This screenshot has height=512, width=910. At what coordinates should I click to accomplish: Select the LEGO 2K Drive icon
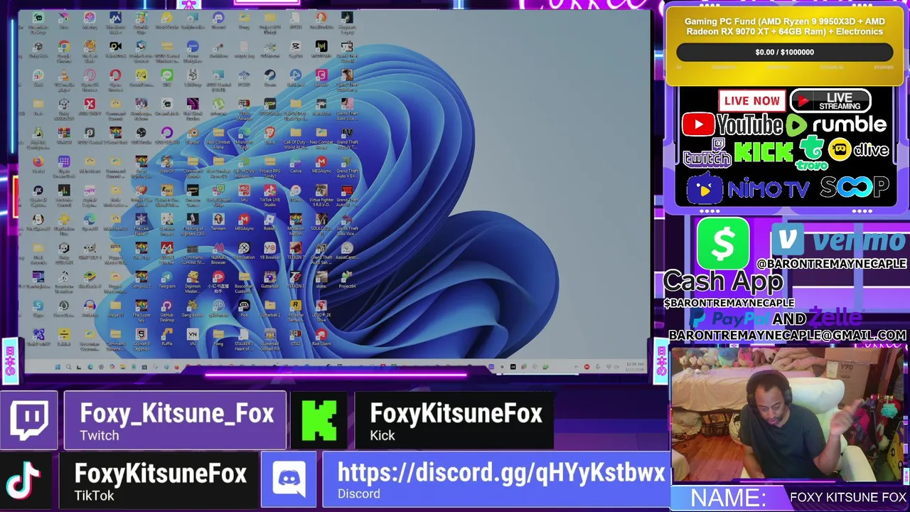tap(321, 306)
